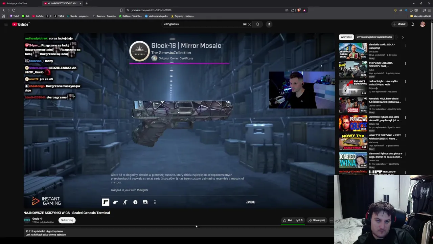The height and width of the screenshot is (244, 433).
Task: Go to YouTube home via logo
Action: click(x=20, y=24)
